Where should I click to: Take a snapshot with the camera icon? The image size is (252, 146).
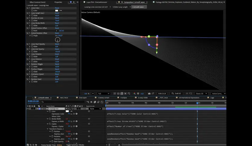point(149,94)
